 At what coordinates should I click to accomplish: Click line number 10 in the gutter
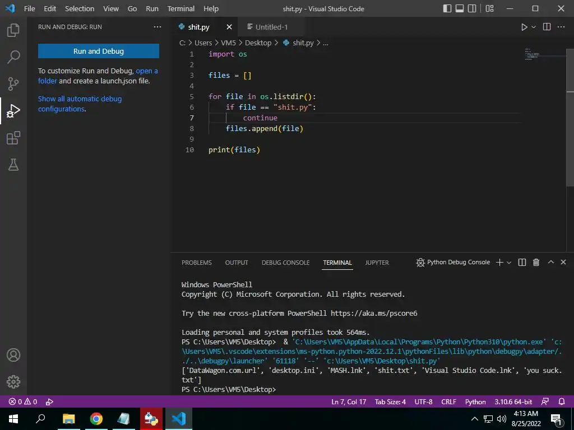pos(189,149)
